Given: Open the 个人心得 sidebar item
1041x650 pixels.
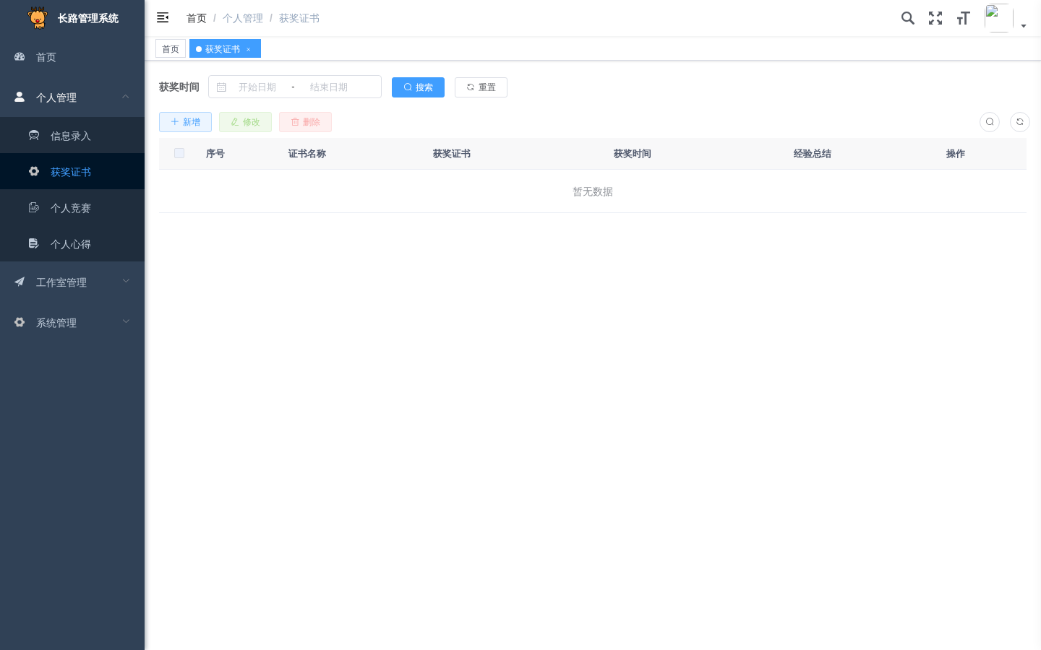Looking at the screenshot, I should point(72,243).
